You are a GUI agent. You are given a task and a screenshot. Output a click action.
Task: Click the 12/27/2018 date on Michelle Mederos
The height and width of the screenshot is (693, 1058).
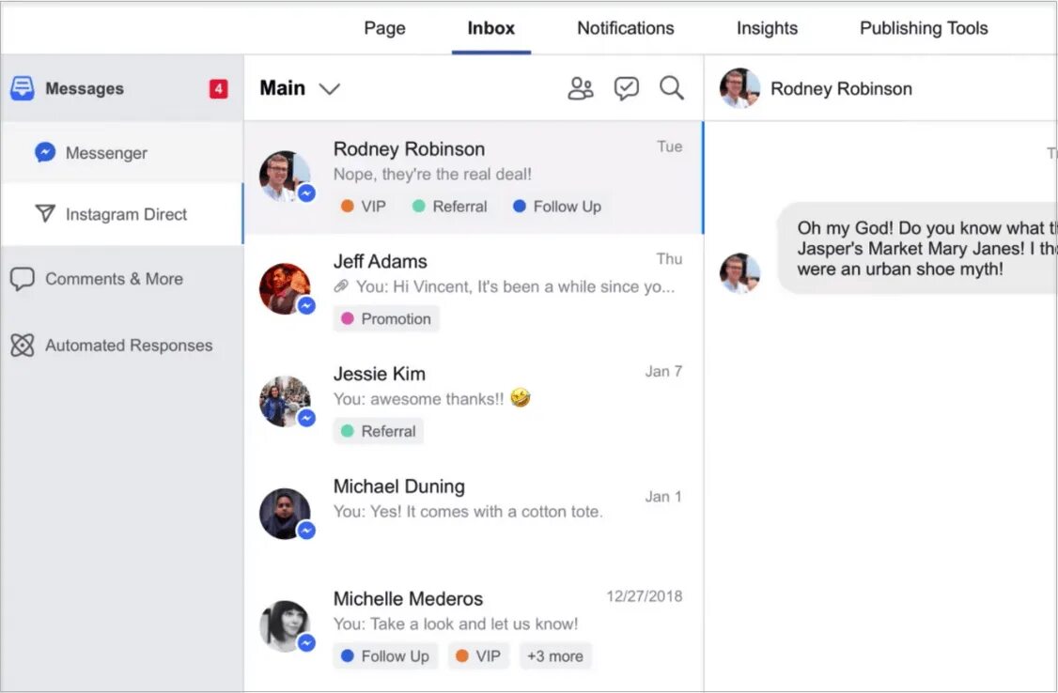point(645,596)
